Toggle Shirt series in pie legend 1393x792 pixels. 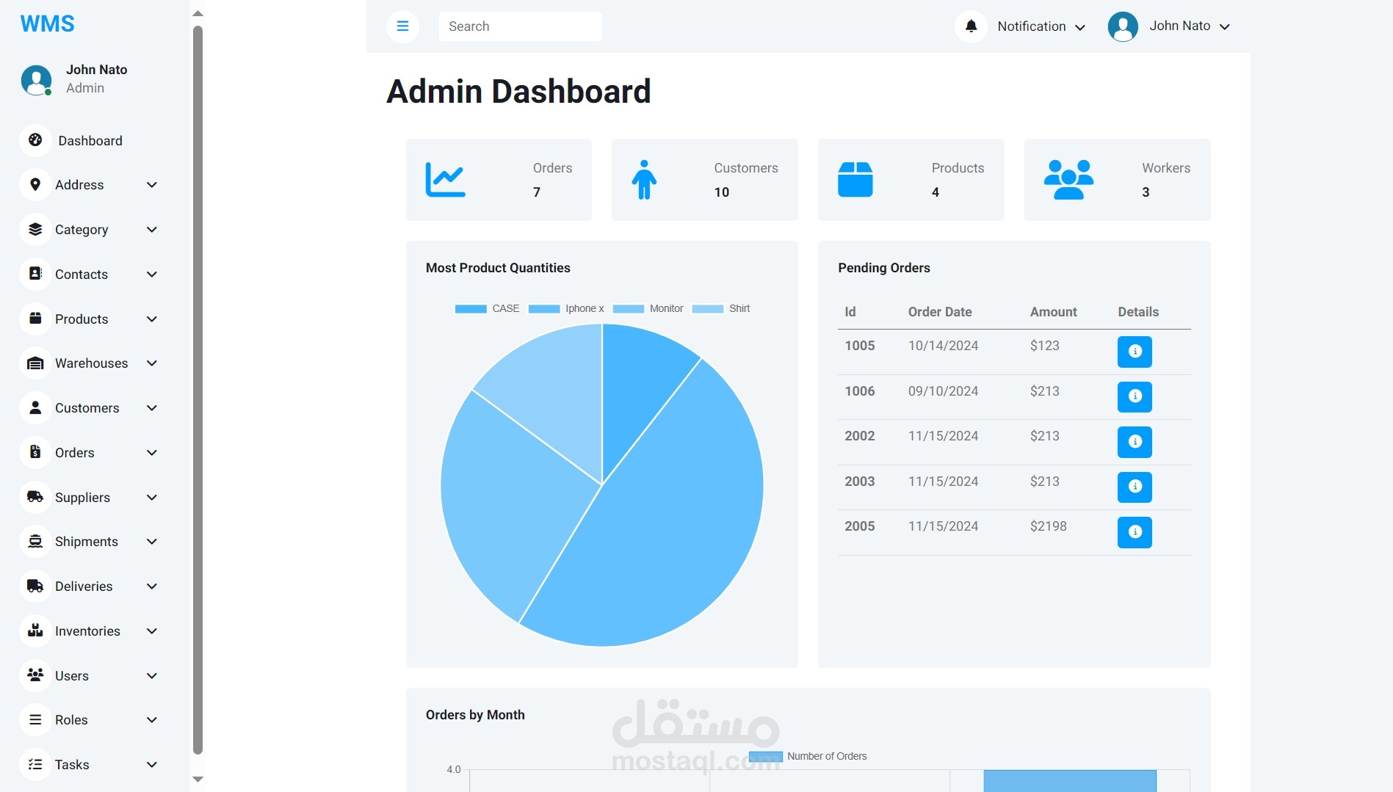(721, 308)
